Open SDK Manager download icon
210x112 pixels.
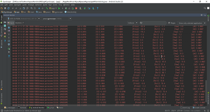coord(93,8)
